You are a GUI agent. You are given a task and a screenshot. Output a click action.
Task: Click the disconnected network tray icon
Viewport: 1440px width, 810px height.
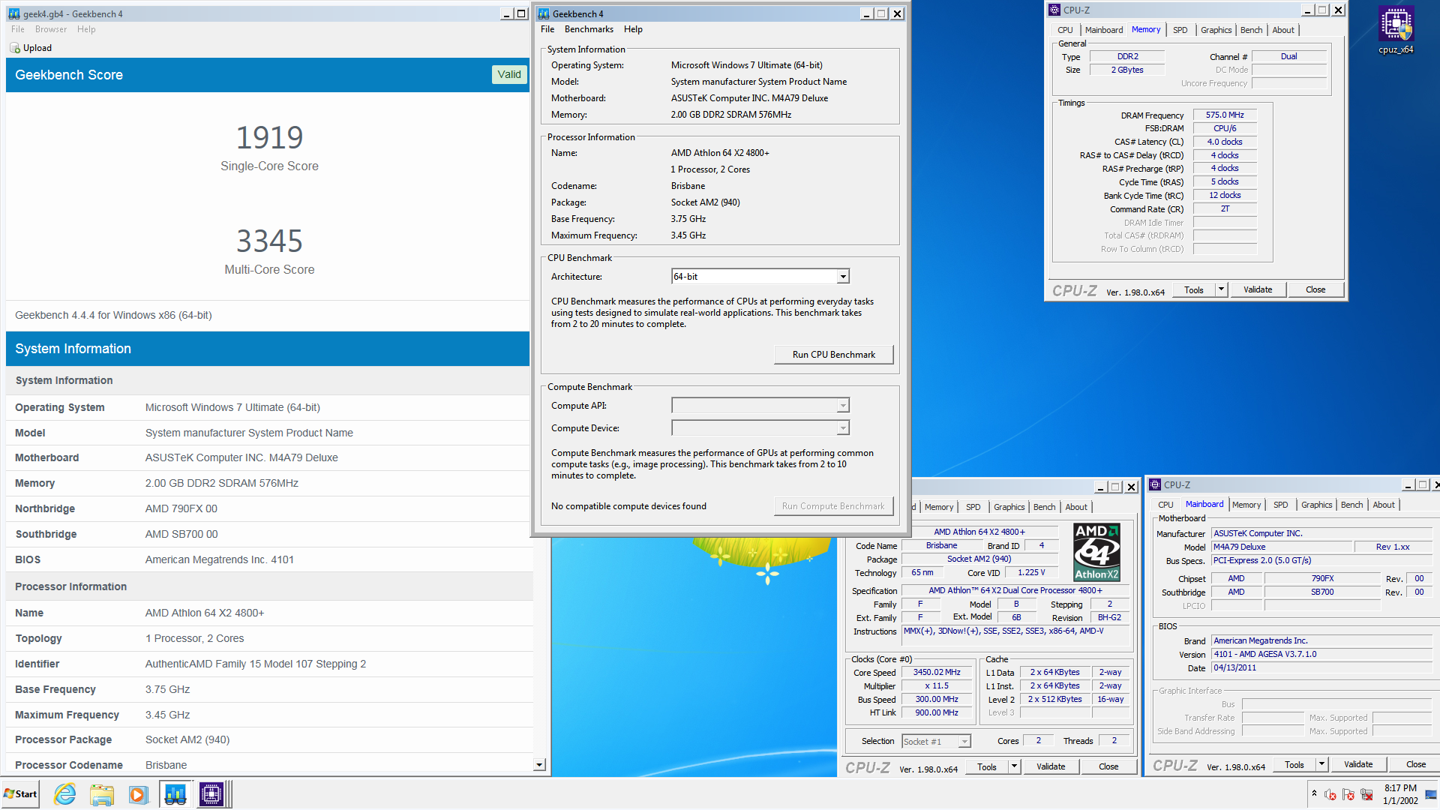tap(1366, 794)
